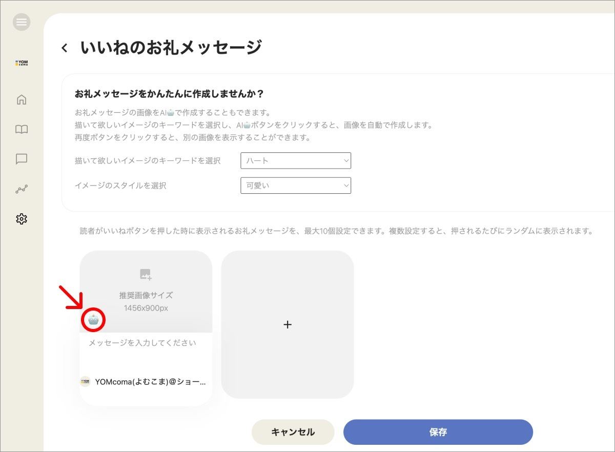Image resolution: width=615 pixels, height=452 pixels.
Task: Open the style dropdown showing 可愛い
Action: click(296, 186)
